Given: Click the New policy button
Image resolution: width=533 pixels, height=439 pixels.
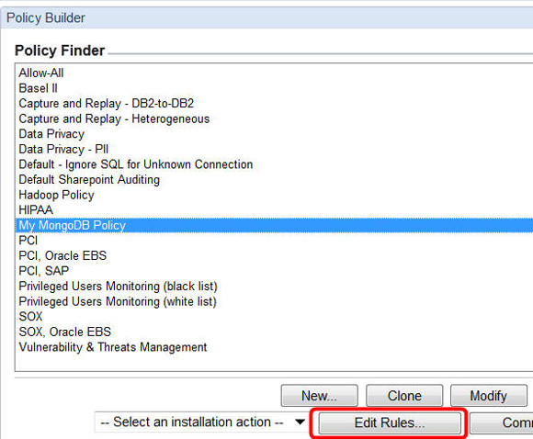Looking at the screenshot, I should point(319,396).
